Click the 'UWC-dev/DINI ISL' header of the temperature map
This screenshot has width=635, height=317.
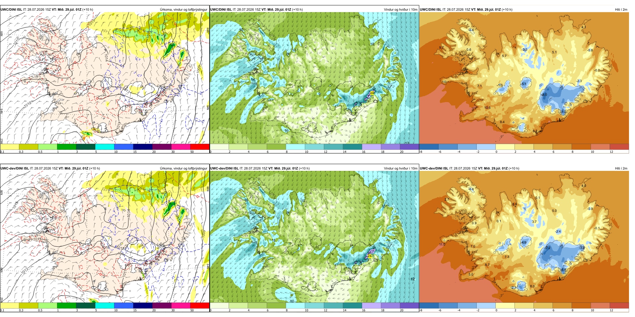coord(434,168)
